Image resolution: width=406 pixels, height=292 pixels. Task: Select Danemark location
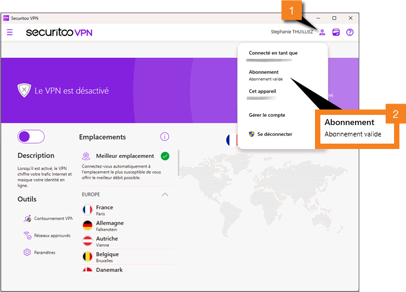[126, 269]
